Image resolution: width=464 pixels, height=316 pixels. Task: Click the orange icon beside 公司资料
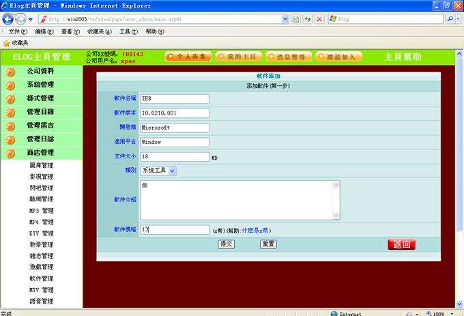tap(10, 71)
